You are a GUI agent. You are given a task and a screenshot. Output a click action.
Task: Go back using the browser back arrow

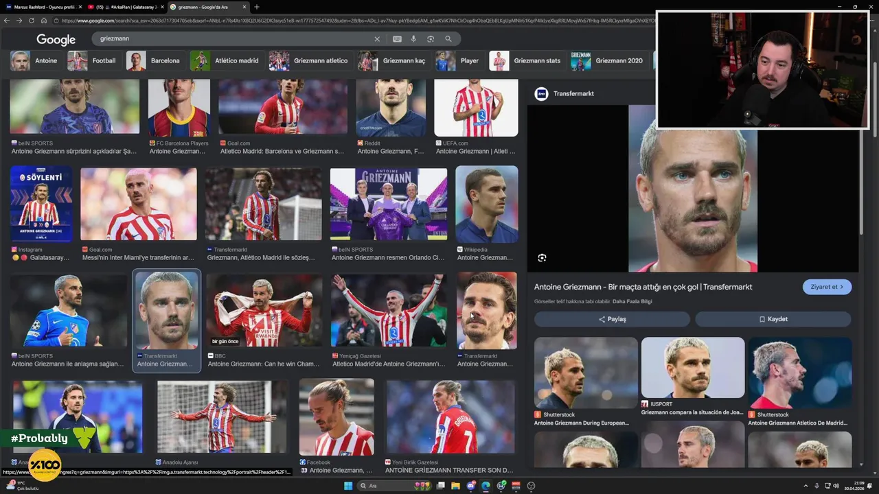[7, 21]
